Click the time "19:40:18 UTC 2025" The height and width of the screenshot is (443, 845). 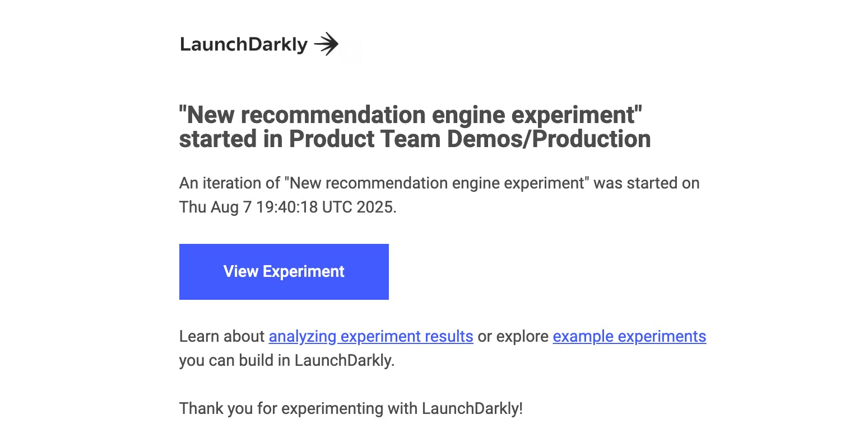coord(326,207)
